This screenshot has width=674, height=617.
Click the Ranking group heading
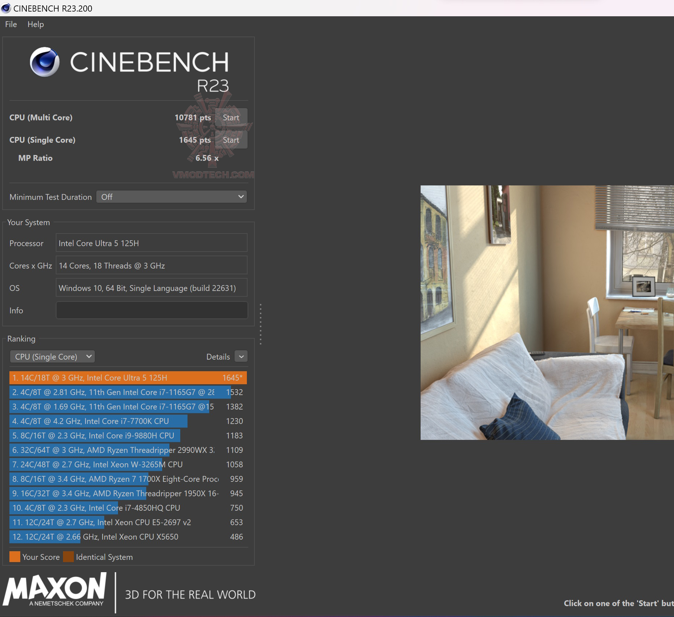[x=21, y=339]
